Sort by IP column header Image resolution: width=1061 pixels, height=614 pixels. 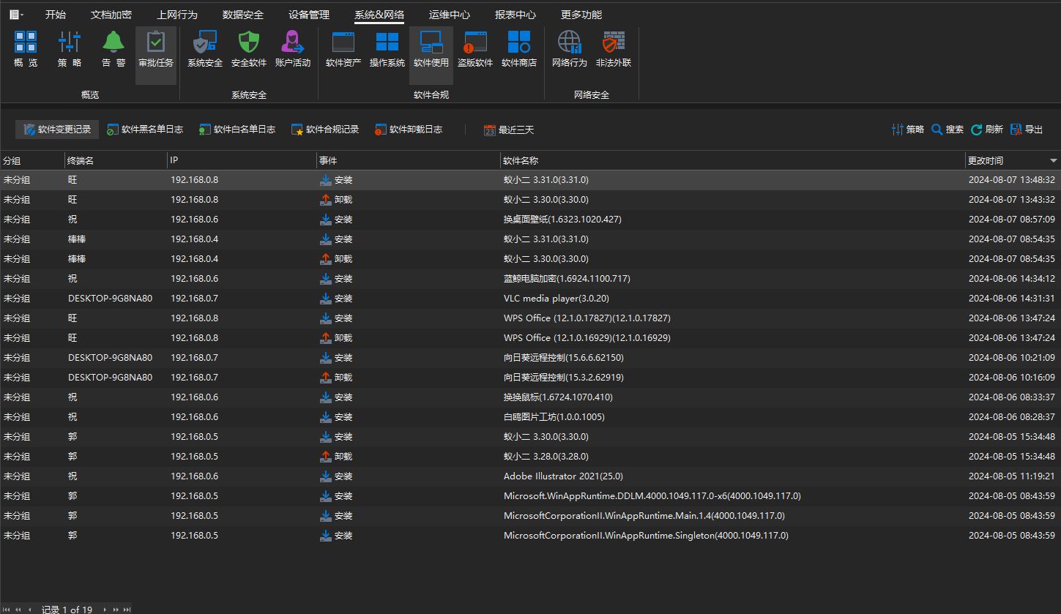pyautogui.click(x=242, y=160)
